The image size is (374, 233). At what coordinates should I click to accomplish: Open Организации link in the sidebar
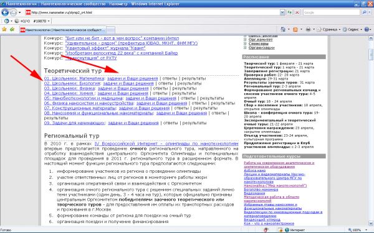[261, 48]
